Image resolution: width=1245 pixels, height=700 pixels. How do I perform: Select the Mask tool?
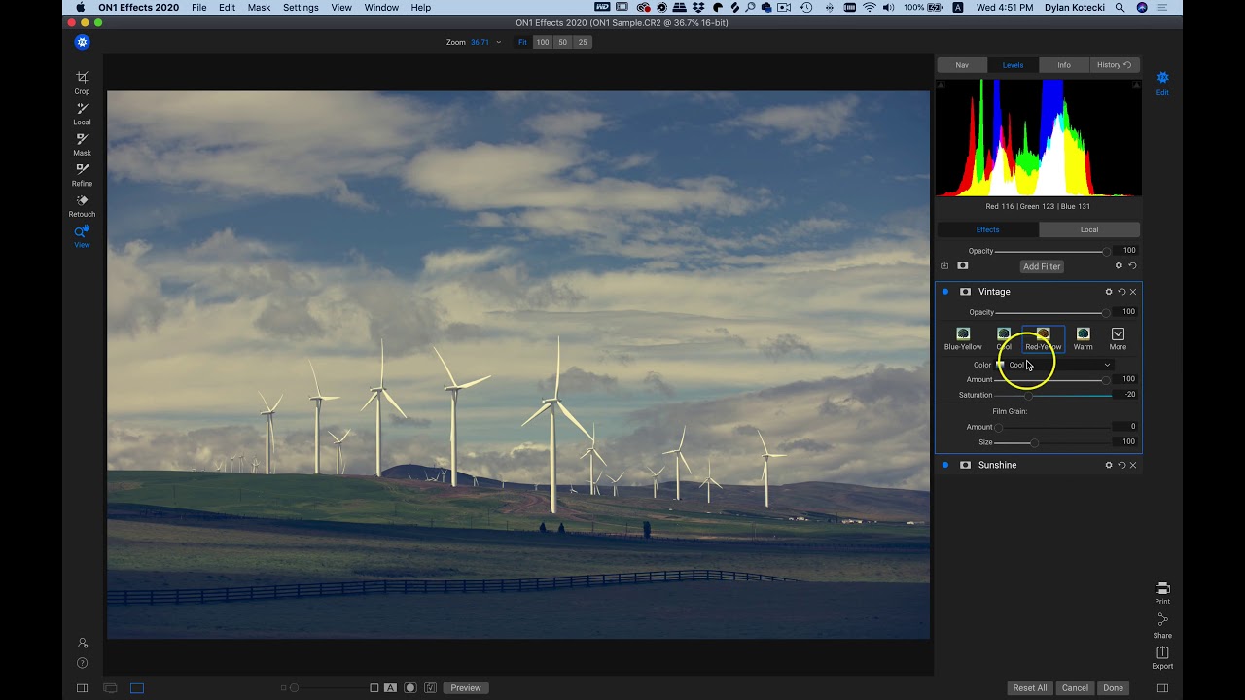(x=82, y=144)
